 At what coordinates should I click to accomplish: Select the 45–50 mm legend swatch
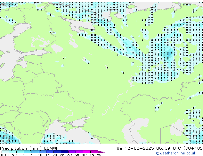(94, 152)
